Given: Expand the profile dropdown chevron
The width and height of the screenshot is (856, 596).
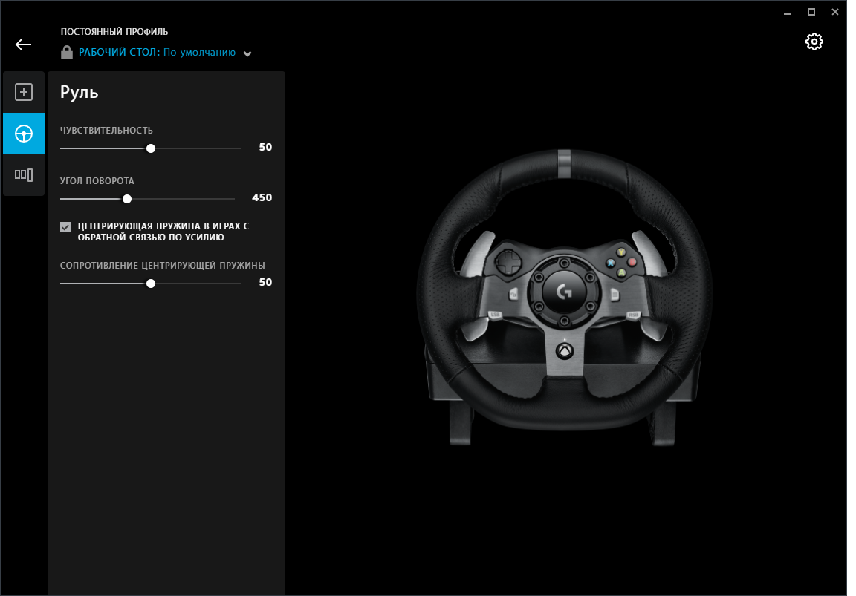Looking at the screenshot, I should point(247,53).
